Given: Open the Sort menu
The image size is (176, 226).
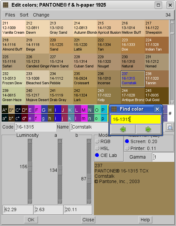Looking at the screenshot, I should point(24,15).
